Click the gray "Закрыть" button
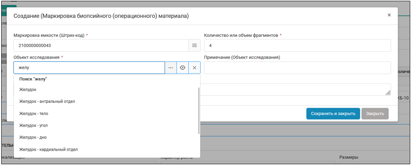The height and width of the screenshot is (165, 411). [x=375, y=113]
